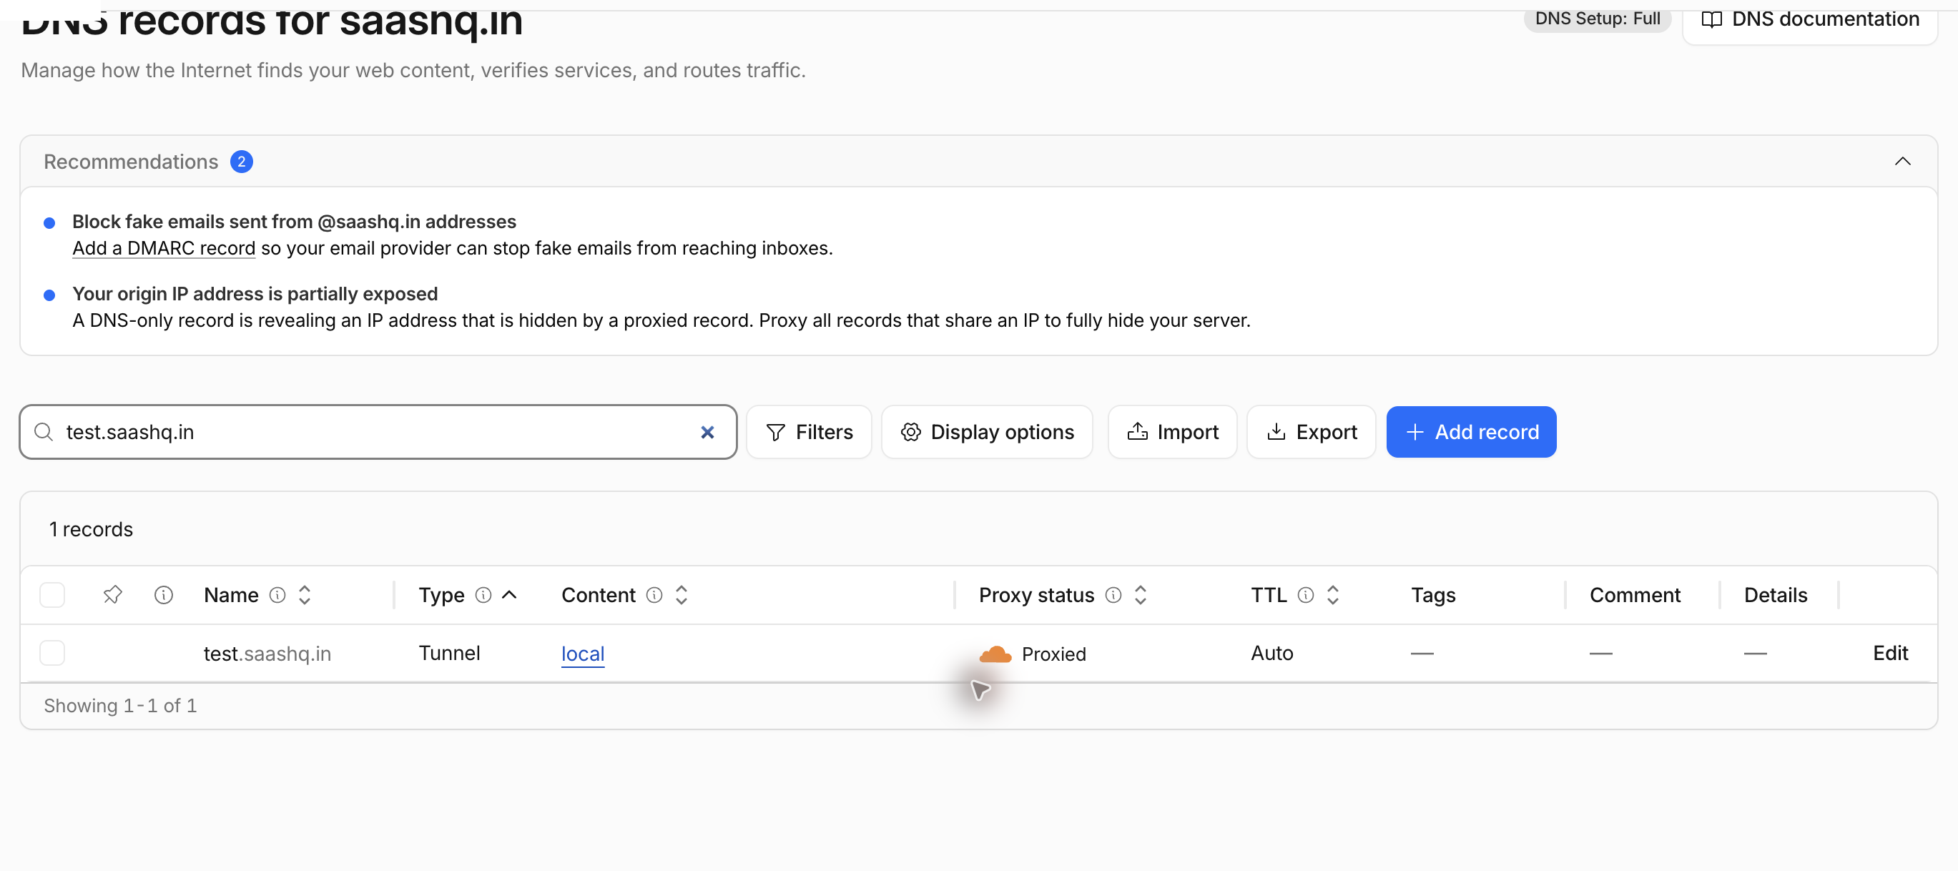
Task: Open Content column info tooltip icon
Action: click(x=654, y=594)
